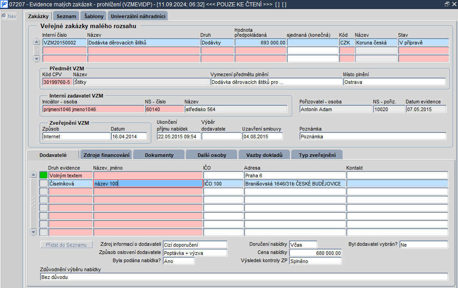The width and height of the screenshot is (458, 288).
Task: Show the Vazby dokladů subtab
Action: 264,155
